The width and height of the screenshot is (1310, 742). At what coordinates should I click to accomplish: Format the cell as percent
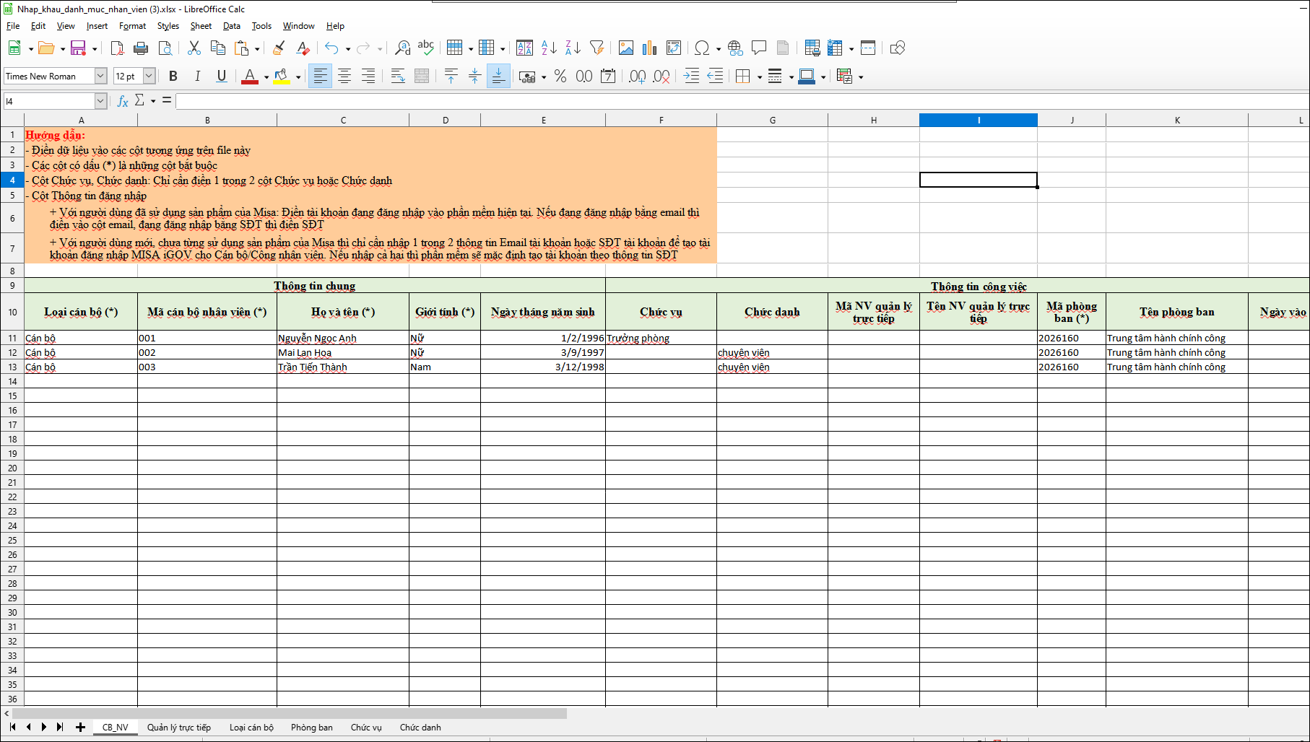pos(560,76)
